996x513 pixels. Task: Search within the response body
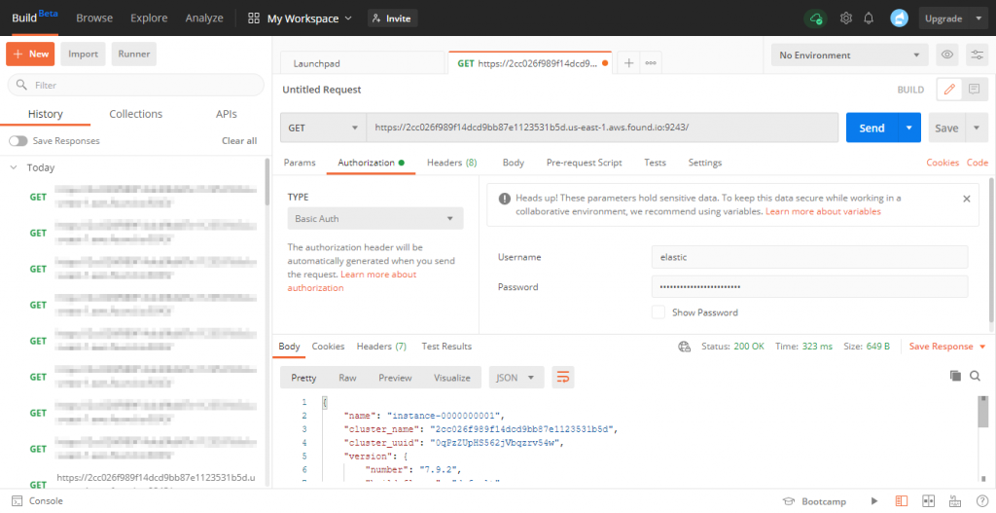(975, 376)
